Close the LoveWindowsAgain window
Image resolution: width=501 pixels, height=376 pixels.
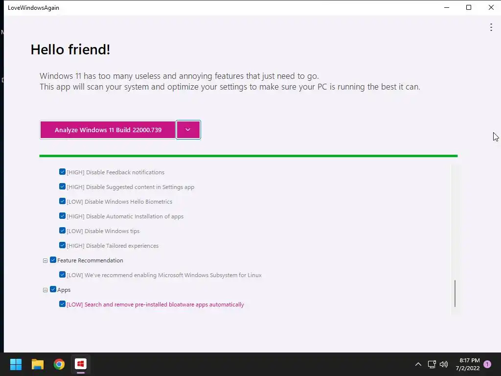(491, 7)
